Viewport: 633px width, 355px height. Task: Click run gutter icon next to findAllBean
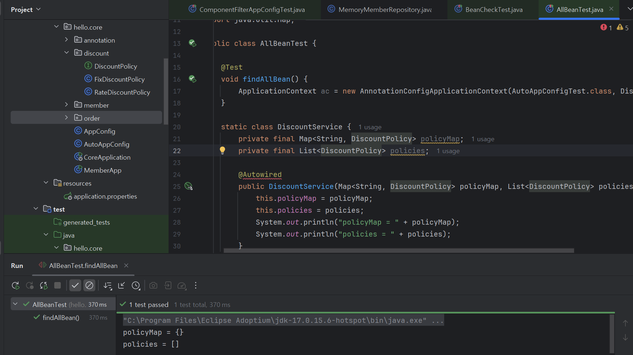pos(192,79)
